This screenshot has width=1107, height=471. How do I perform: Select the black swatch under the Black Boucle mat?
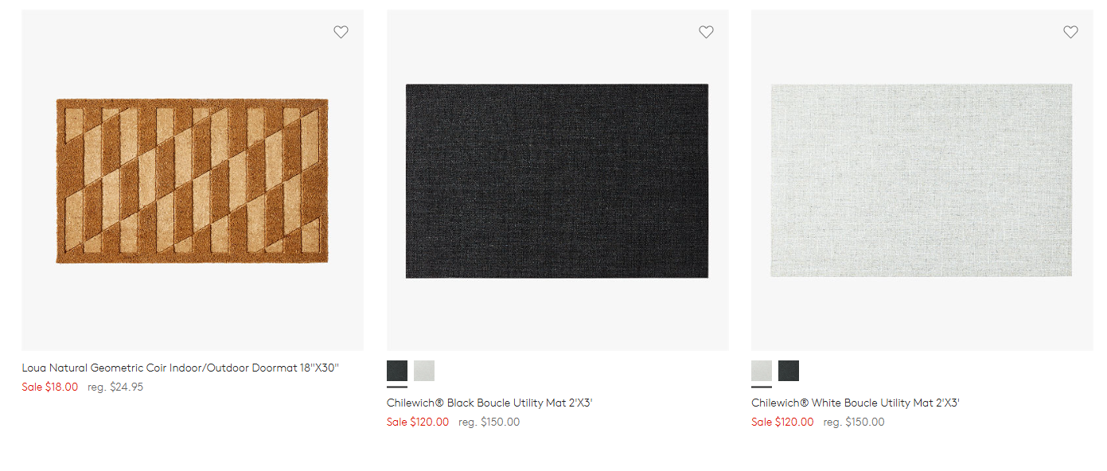[x=396, y=370]
